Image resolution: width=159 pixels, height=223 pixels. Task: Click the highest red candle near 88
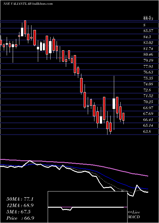[25, 27]
